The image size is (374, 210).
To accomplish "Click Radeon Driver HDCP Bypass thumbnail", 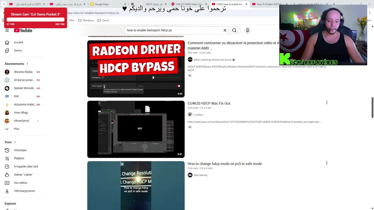I will coord(136,69).
